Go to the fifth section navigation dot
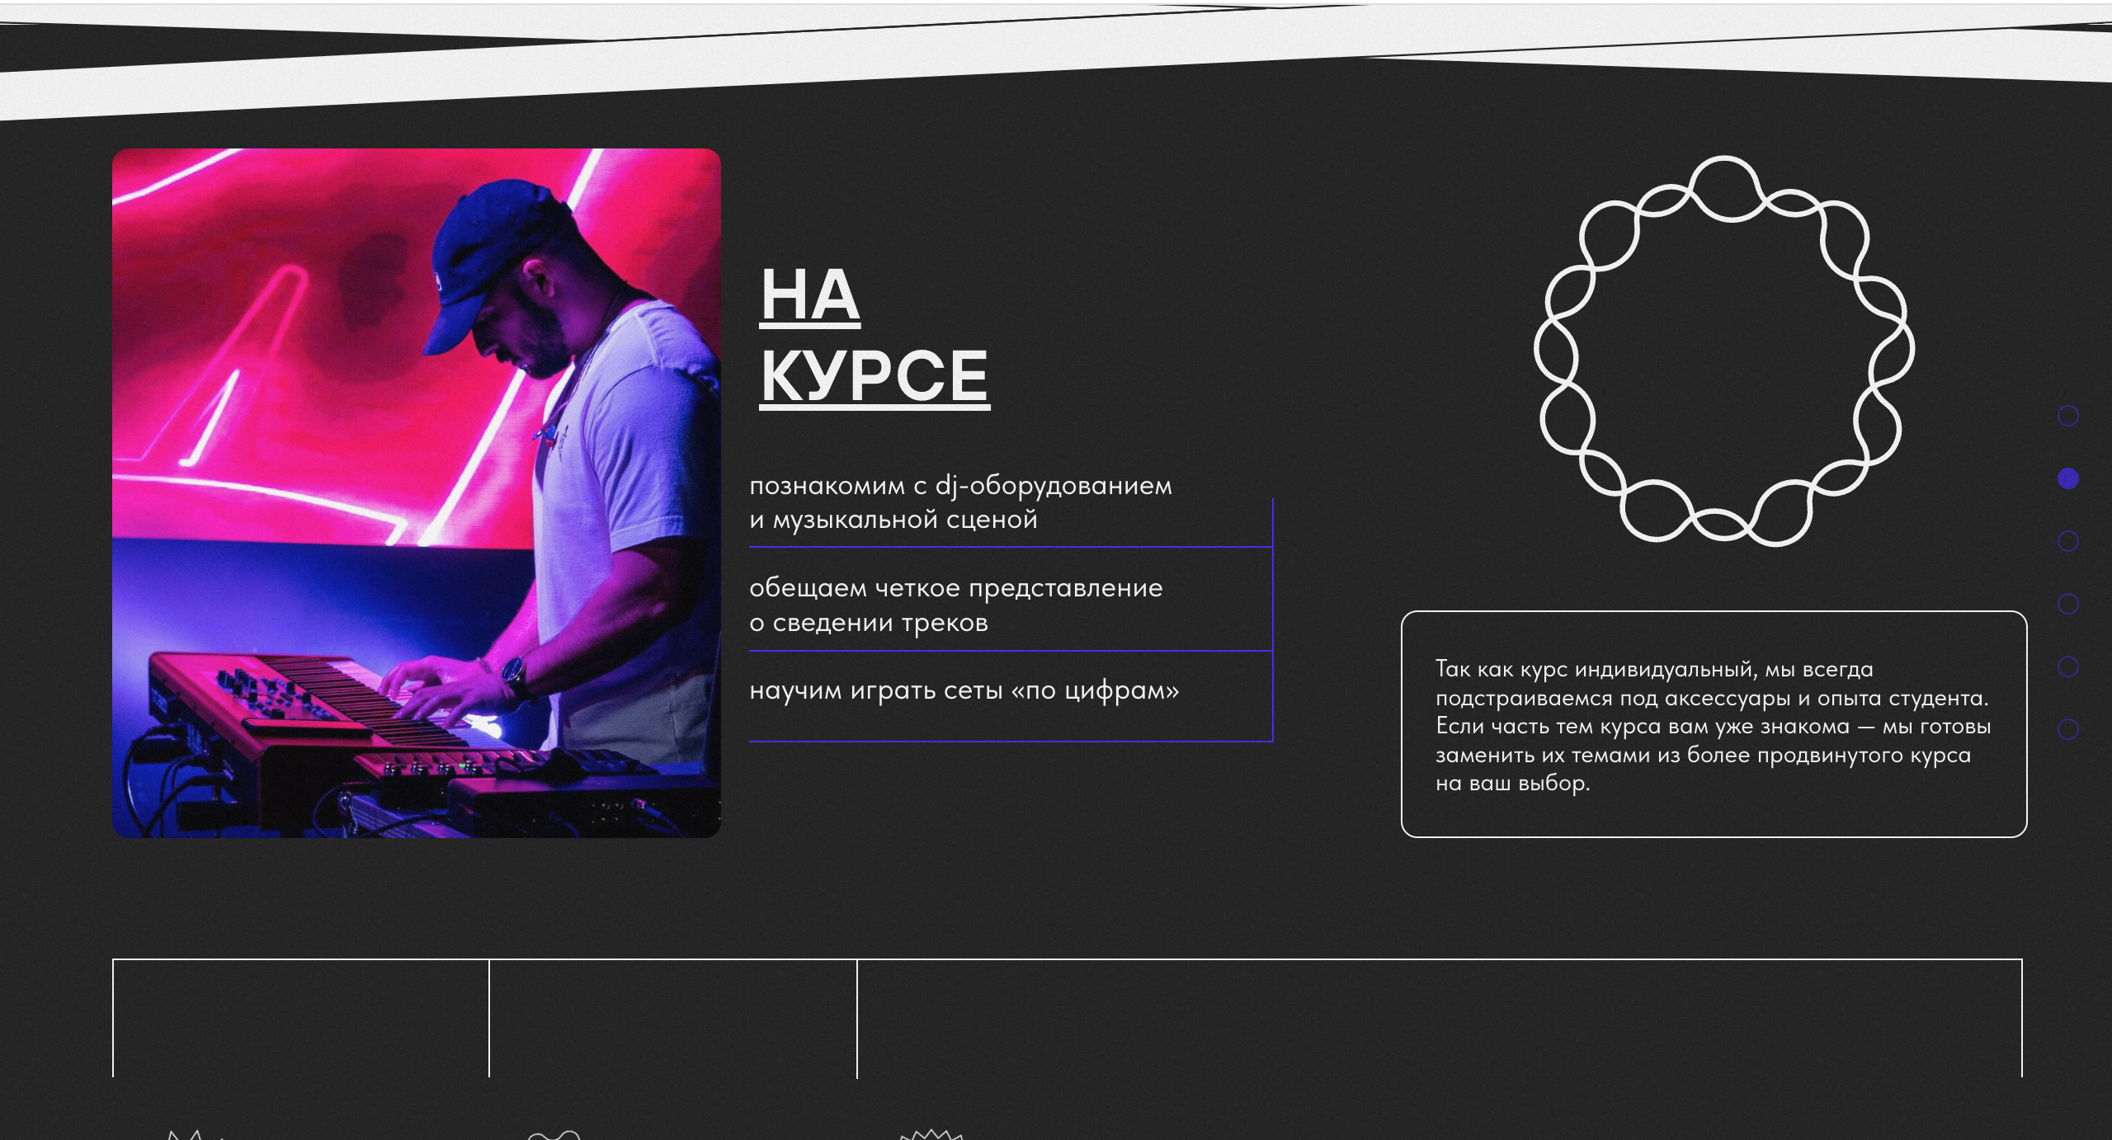This screenshot has width=2112, height=1140. click(2067, 667)
